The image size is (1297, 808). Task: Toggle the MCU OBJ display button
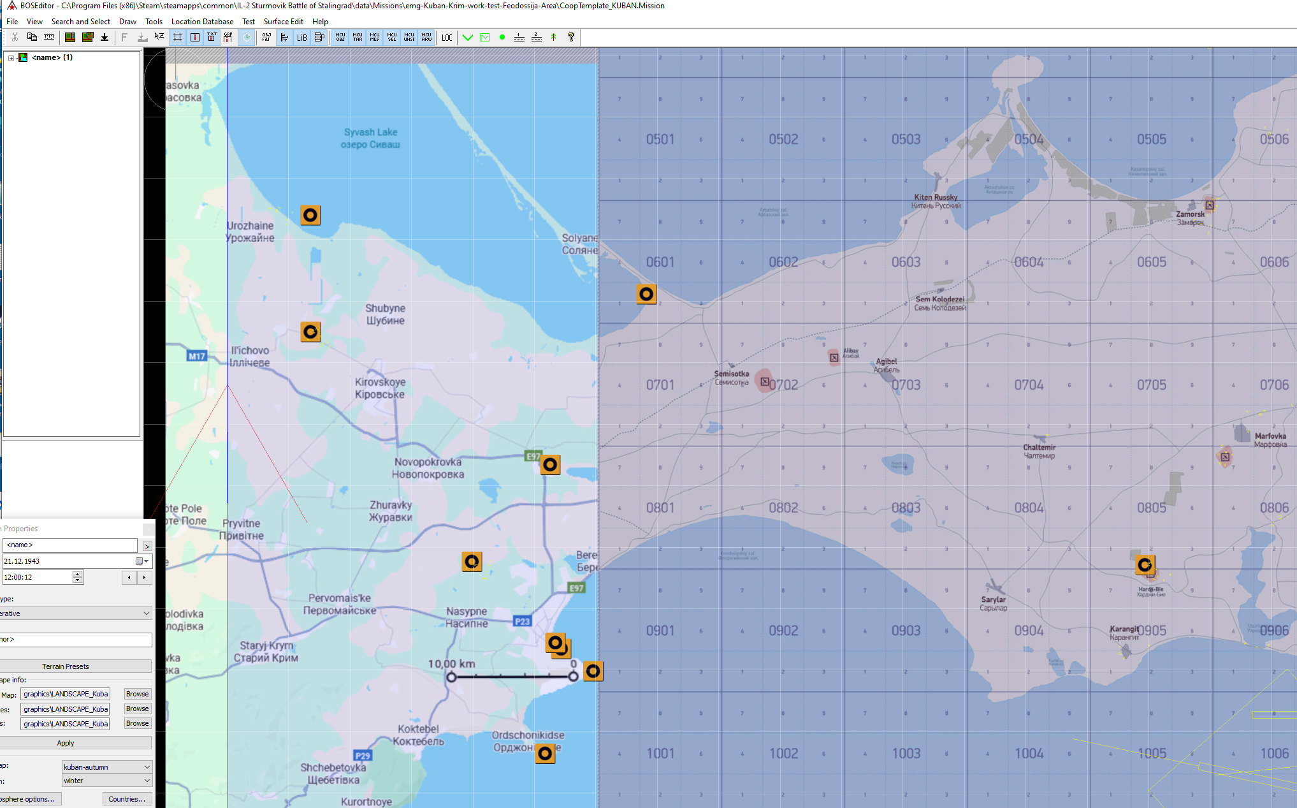pyautogui.click(x=340, y=38)
